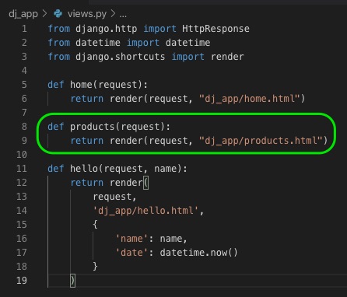Click the 'return' keyword on line 12
This screenshot has height=297, width=347.
tap(87, 183)
